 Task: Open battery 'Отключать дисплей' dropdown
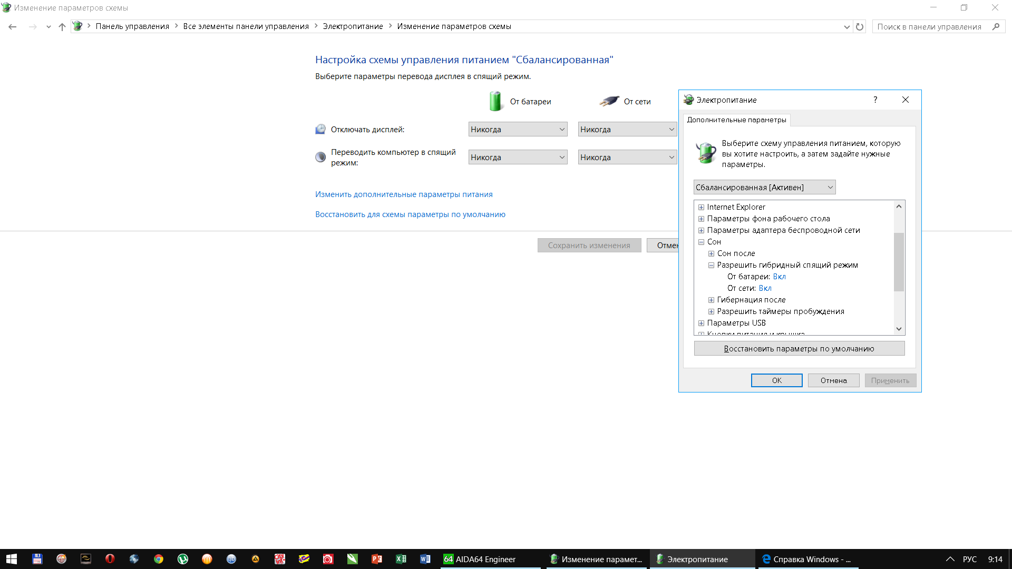(x=517, y=130)
